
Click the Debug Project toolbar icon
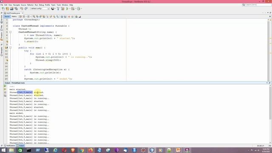[x=73, y=8]
